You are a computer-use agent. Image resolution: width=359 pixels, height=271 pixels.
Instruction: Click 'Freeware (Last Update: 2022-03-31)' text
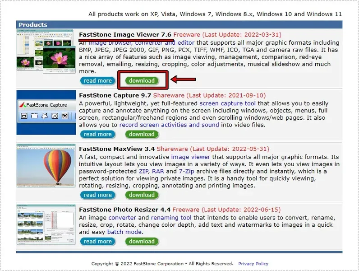coord(227,35)
